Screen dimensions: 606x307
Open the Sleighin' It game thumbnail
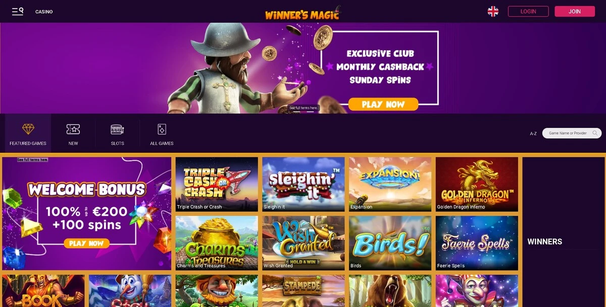304,184
